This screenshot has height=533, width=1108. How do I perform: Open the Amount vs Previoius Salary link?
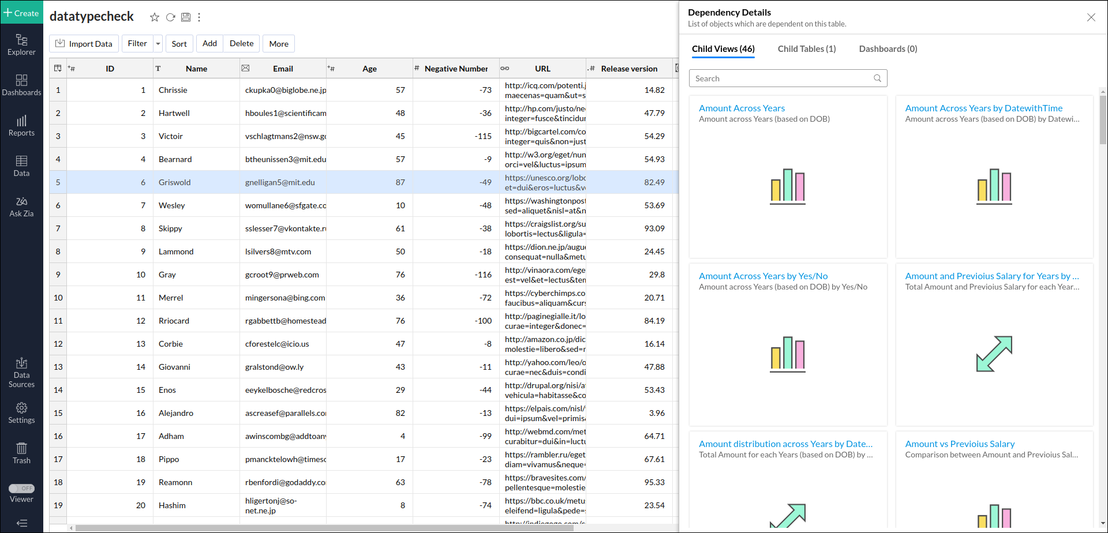click(x=959, y=444)
